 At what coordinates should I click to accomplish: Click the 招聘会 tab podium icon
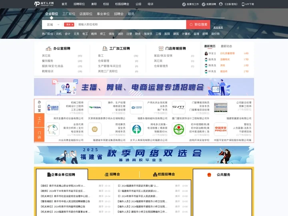pyautogui.click(x=106, y=174)
